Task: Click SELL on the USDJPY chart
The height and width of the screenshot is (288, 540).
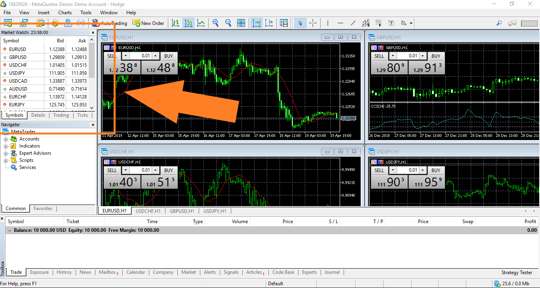Action: (x=379, y=171)
